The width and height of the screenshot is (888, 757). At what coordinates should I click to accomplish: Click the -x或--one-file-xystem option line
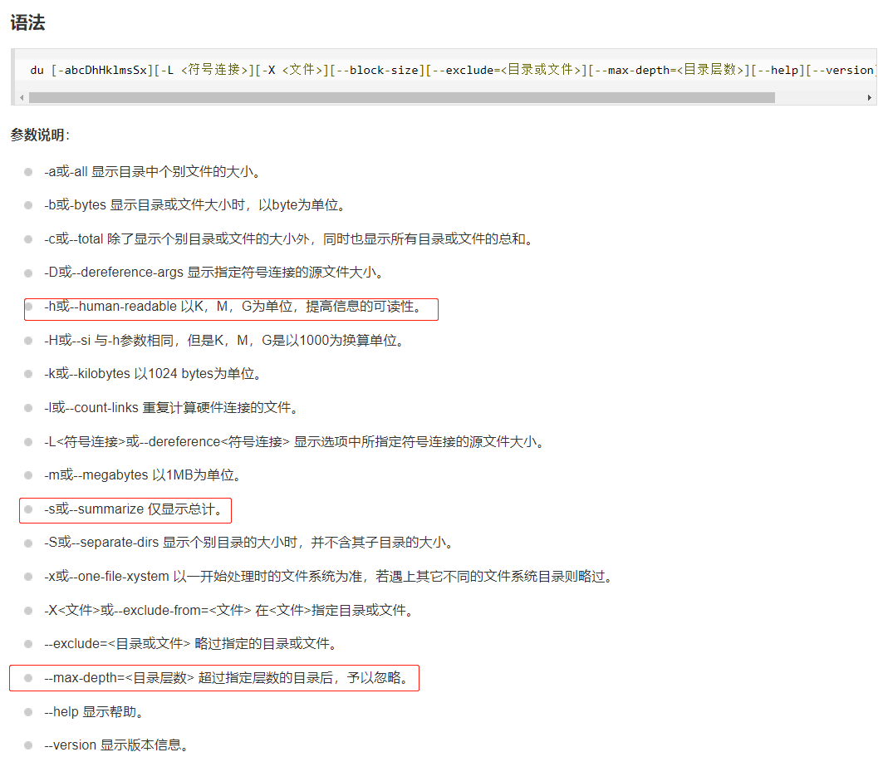329,577
